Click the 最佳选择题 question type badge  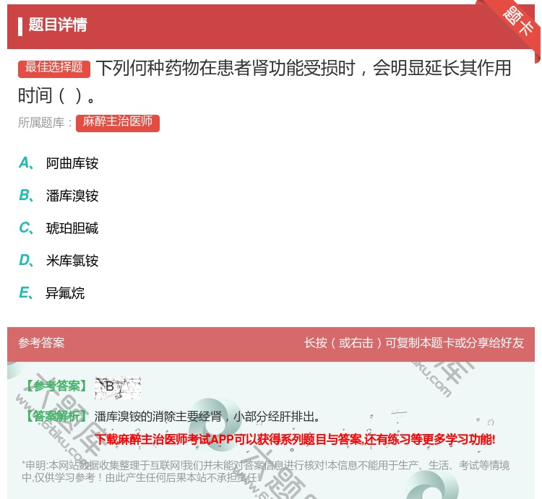pos(54,69)
